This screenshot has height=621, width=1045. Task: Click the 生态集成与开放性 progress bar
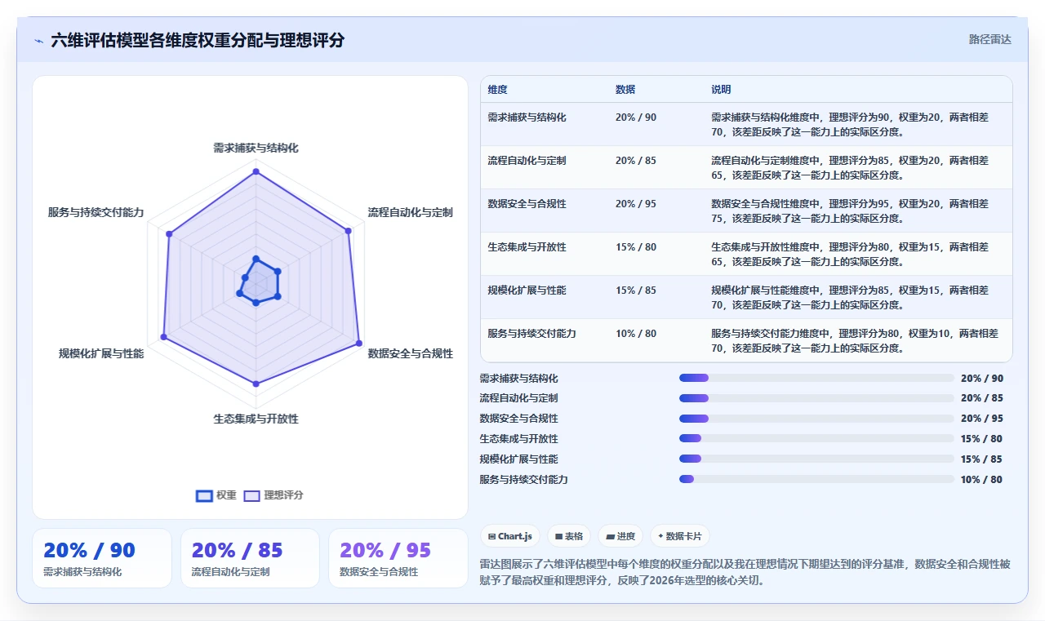coord(816,438)
